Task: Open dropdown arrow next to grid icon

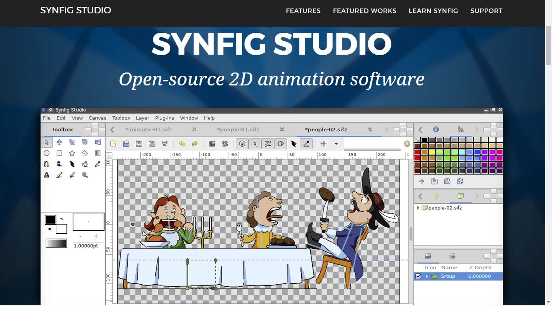Action: tap(336, 144)
